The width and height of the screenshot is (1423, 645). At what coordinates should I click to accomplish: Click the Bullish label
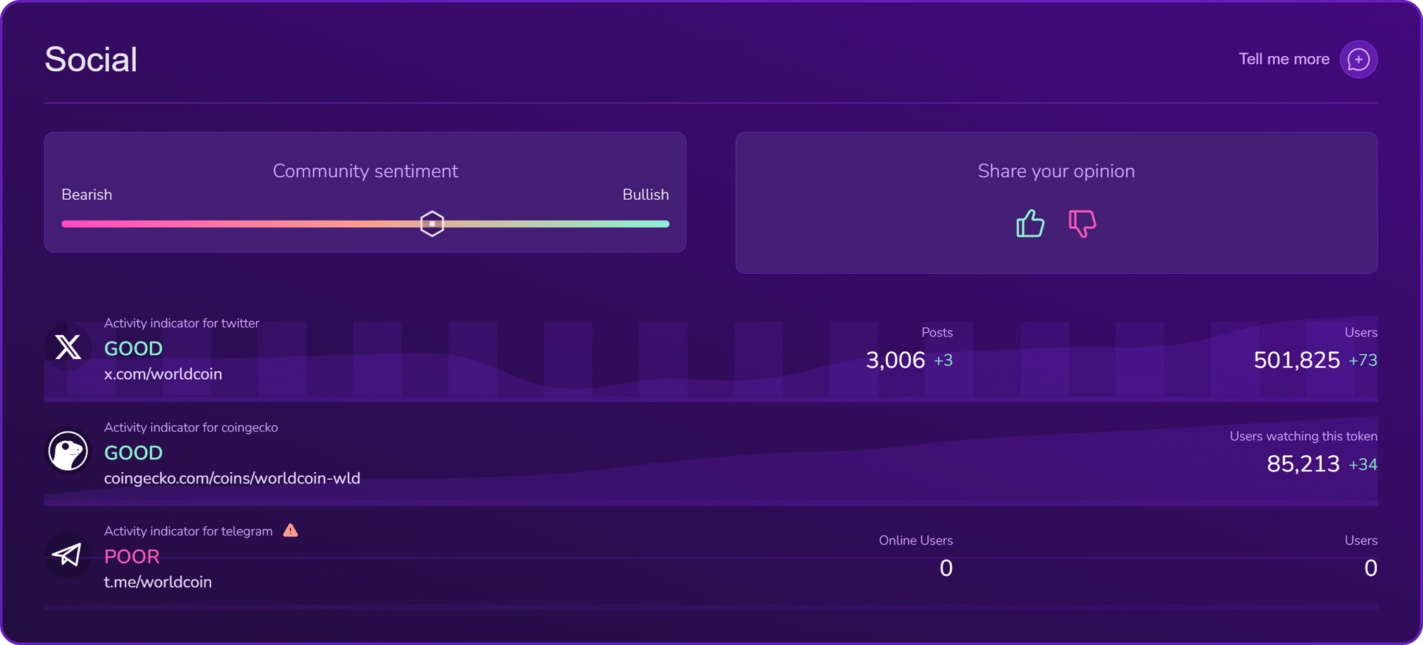coord(645,194)
